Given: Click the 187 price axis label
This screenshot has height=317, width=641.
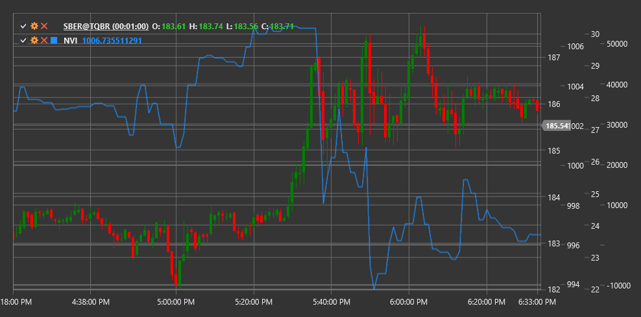Looking at the screenshot, I should point(553,58).
